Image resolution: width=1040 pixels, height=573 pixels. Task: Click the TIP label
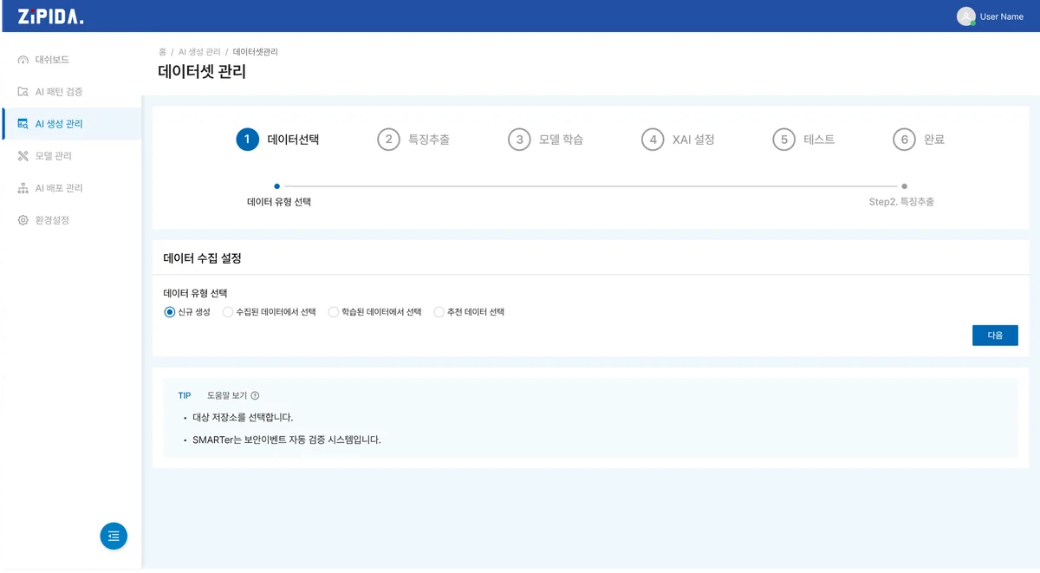[x=185, y=396]
